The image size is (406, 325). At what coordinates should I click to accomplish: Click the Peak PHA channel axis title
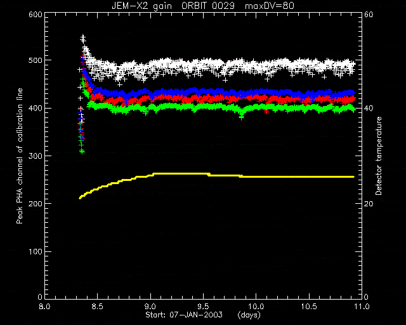pyautogui.click(x=20, y=156)
